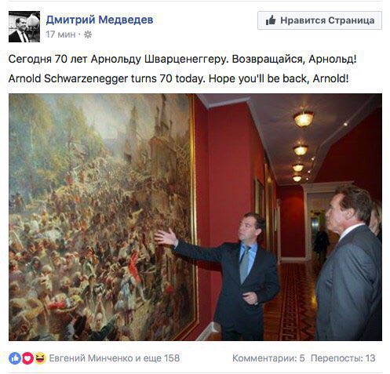The image size is (390, 374).
Task: Open the Евгений Минченко name link
Action: (x=91, y=358)
